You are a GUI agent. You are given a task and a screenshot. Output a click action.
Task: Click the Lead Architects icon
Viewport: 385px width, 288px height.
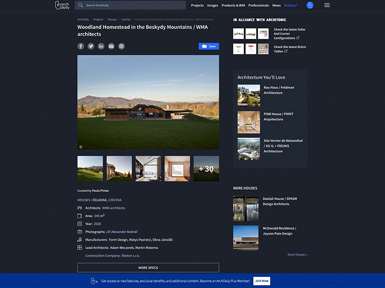click(80, 247)
